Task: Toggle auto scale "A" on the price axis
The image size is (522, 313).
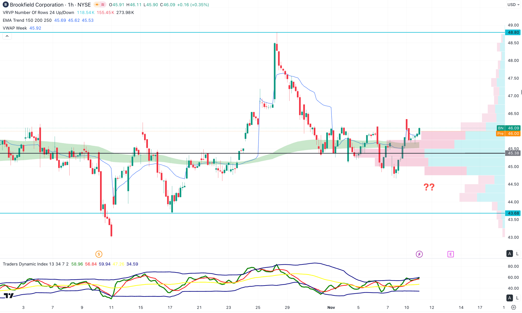Action: click(x=510, y=253)
